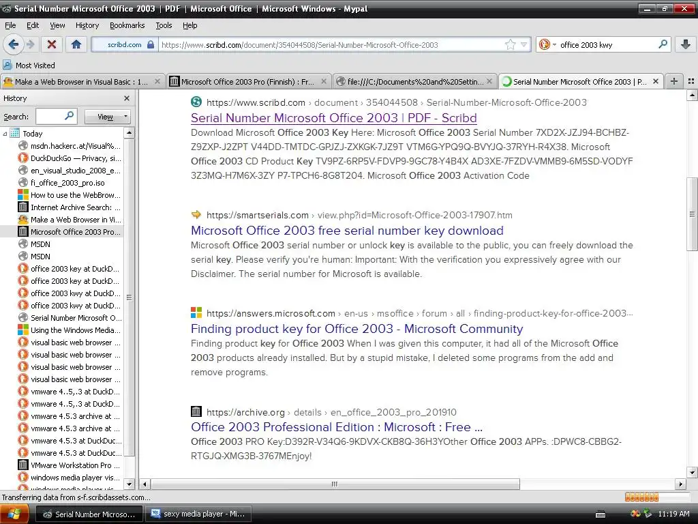Close the Make a Web Browser tab
Screen dimensions: 698x524
point(157,82)
